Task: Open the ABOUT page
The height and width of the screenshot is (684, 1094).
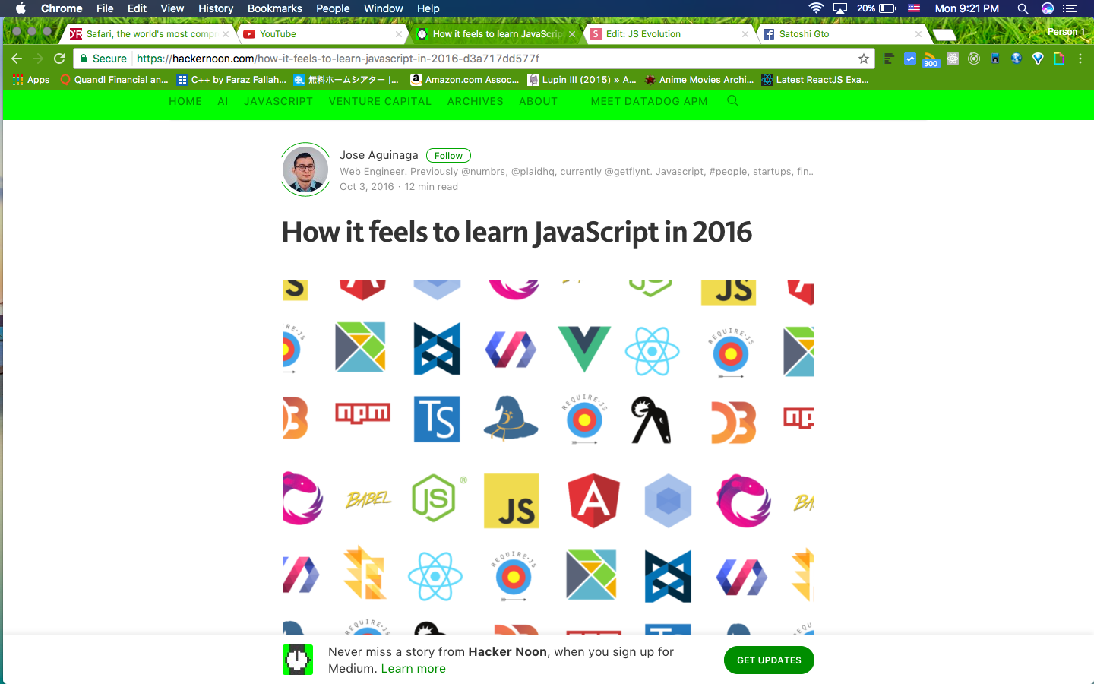Action: click(x=539, y=101)
